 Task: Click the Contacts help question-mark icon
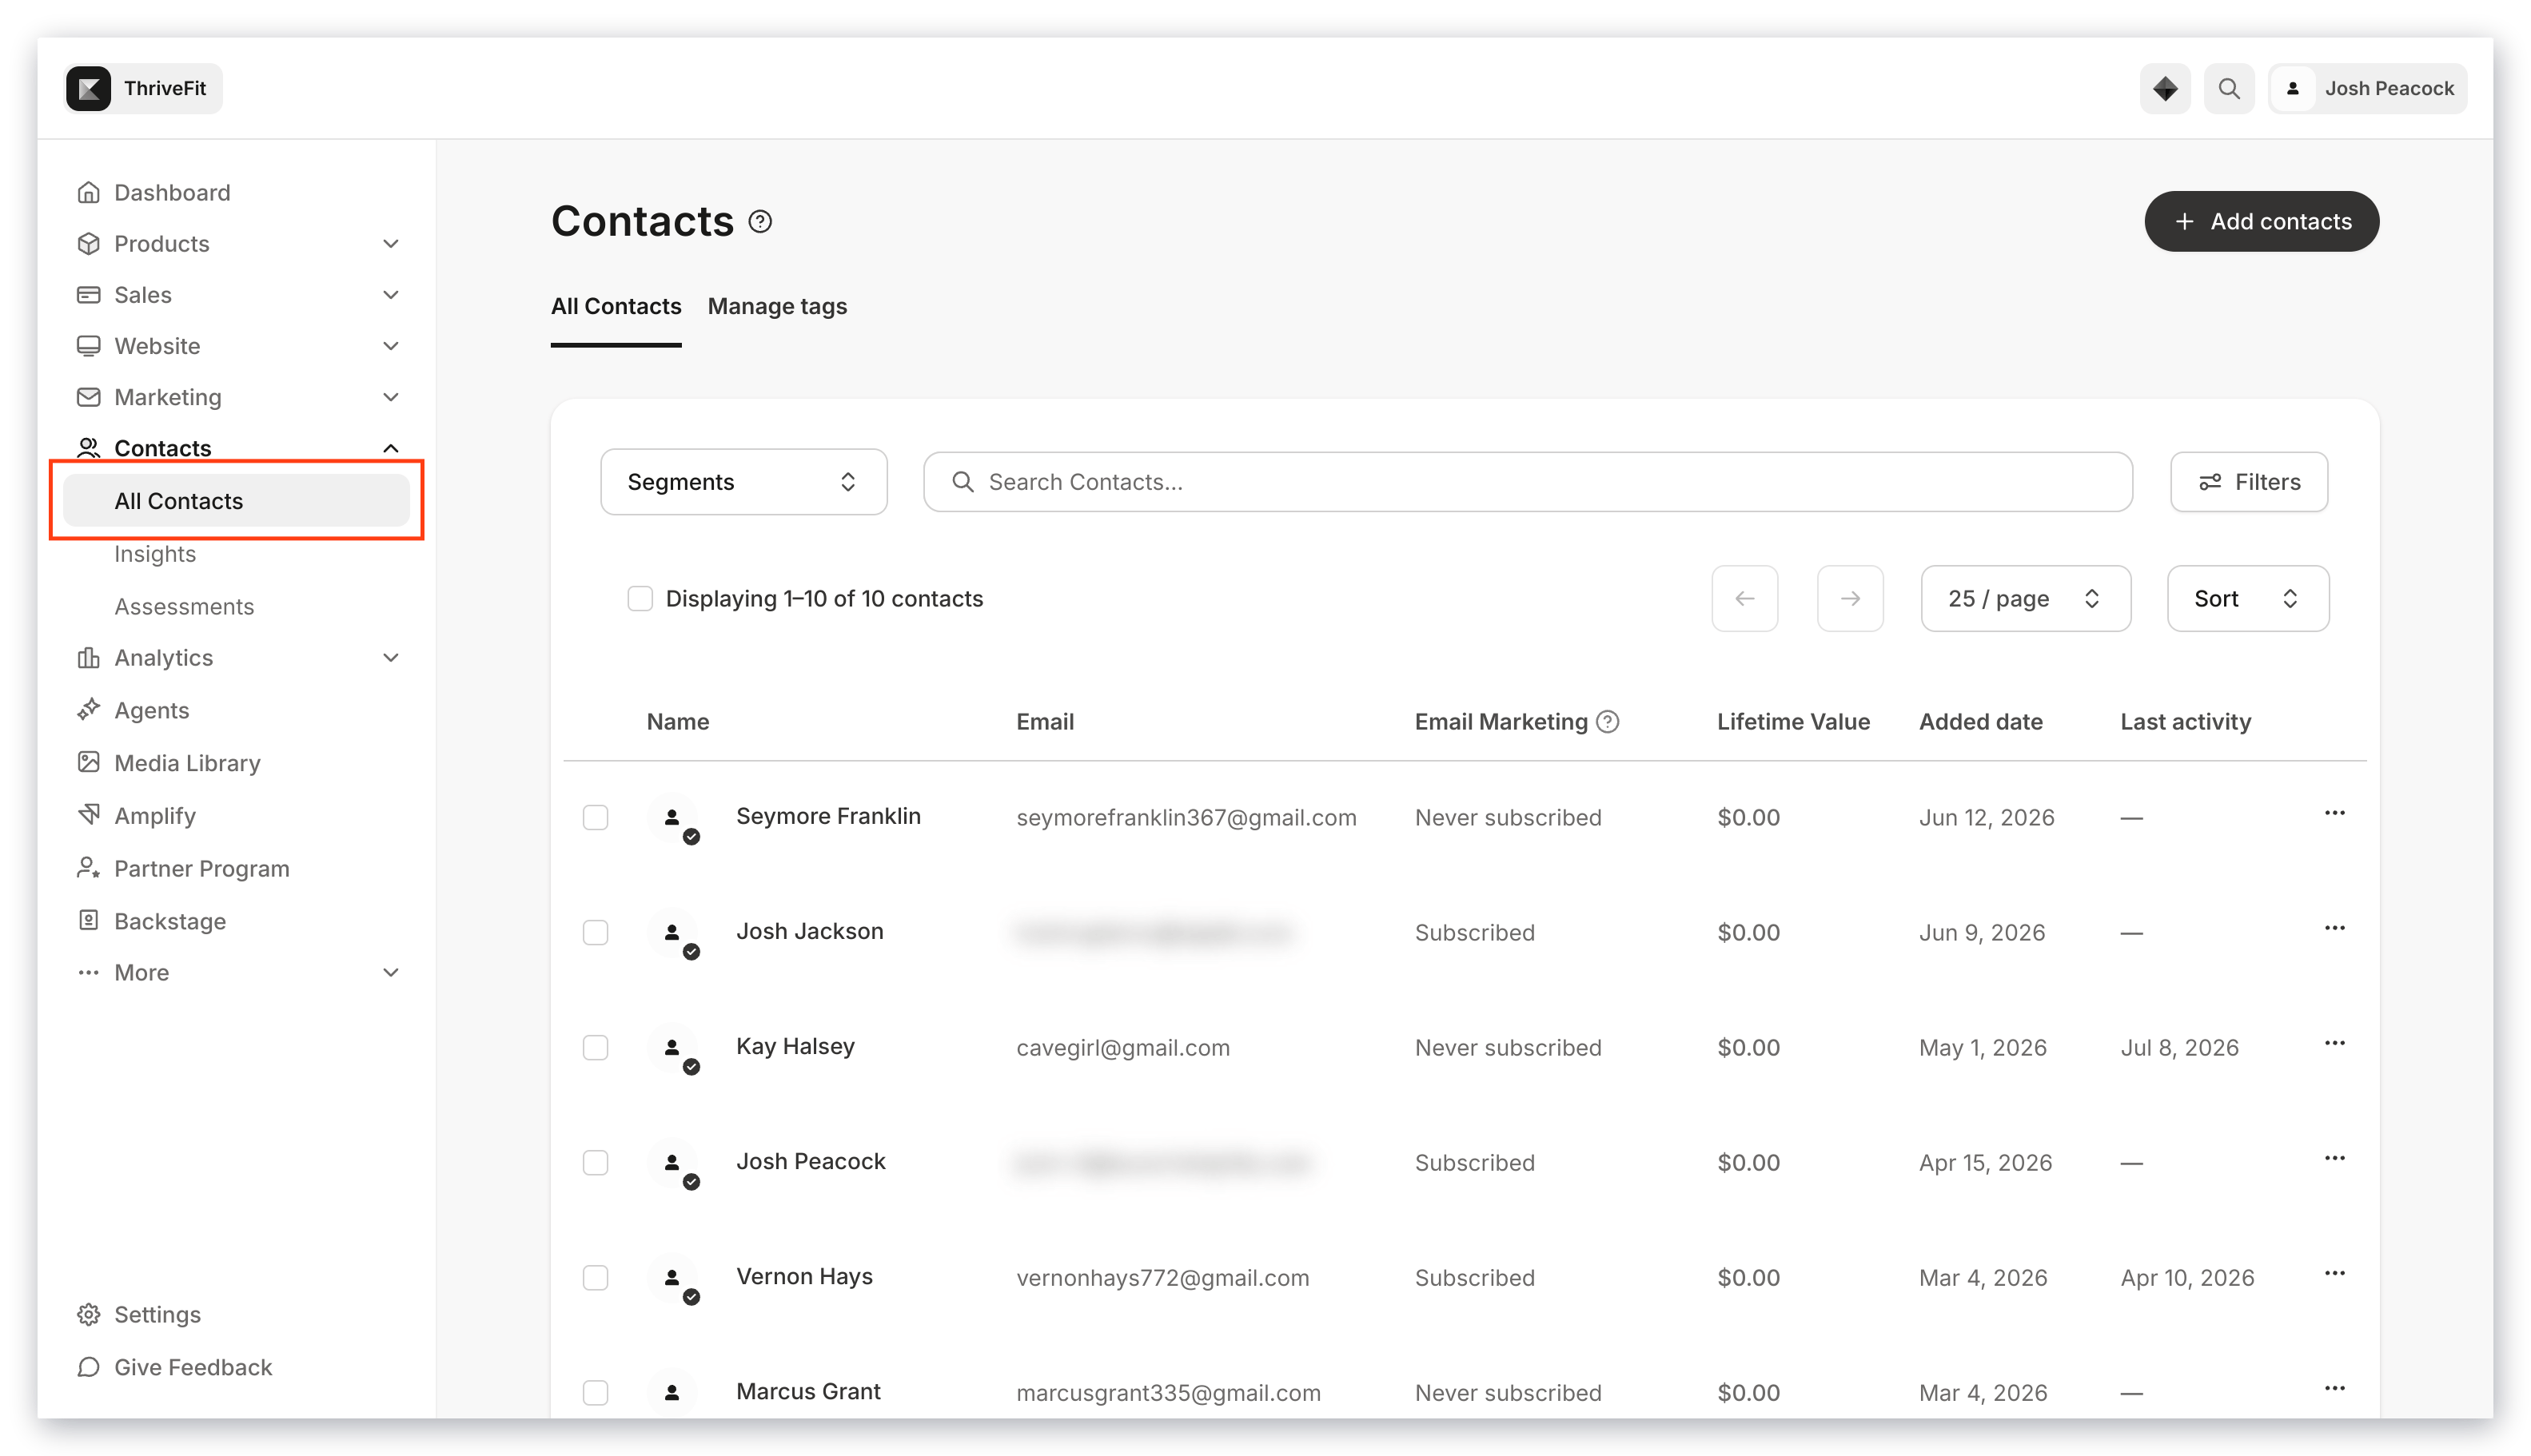(x=760, y=221)
